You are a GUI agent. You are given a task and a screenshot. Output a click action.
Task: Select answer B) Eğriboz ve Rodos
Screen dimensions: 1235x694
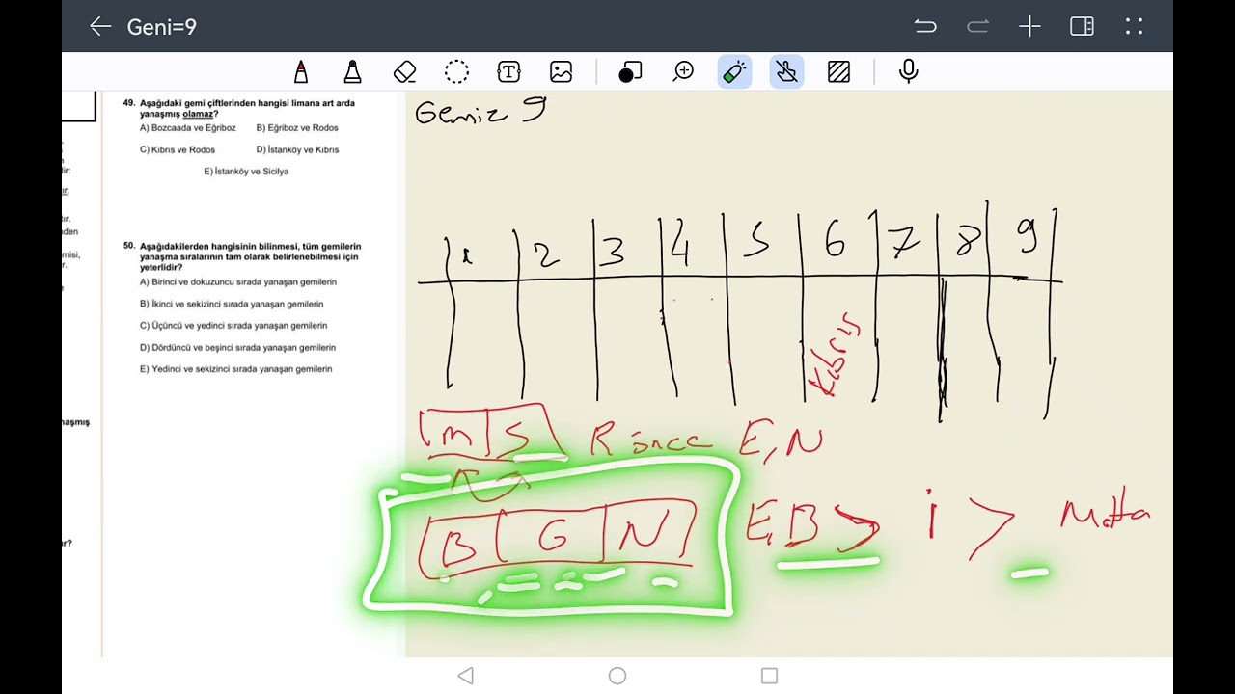pos(297,127)
